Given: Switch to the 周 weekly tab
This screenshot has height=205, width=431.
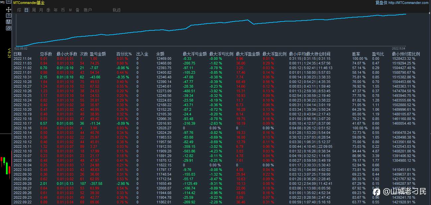Looking at the screenshot, I should (x=34, y=10).
